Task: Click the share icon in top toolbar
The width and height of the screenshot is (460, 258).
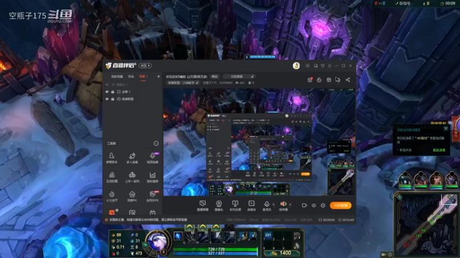Action: 348,80
